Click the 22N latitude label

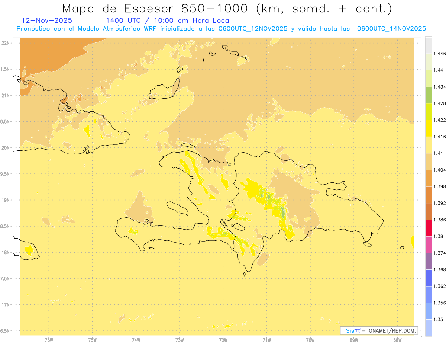(x=6, y=43)
